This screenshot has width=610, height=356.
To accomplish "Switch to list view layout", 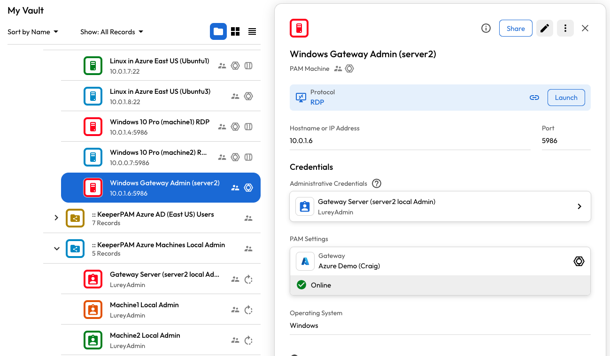I will tap(252, 31).
